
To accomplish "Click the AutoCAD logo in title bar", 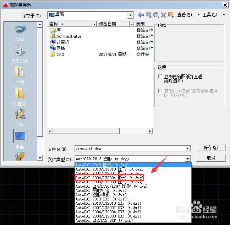I will coord(6,5).
